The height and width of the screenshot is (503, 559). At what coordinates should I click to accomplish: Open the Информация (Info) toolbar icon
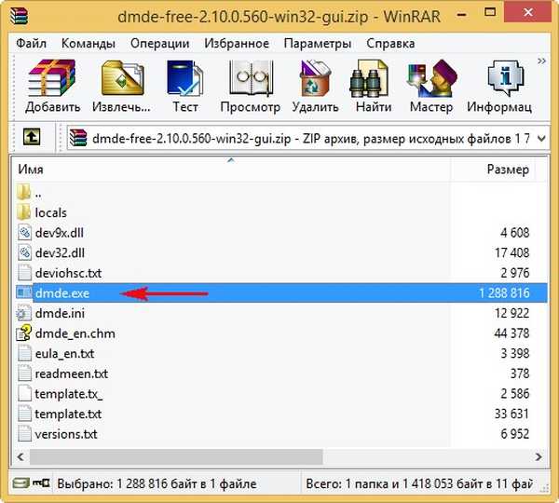[x=506, y=78]
